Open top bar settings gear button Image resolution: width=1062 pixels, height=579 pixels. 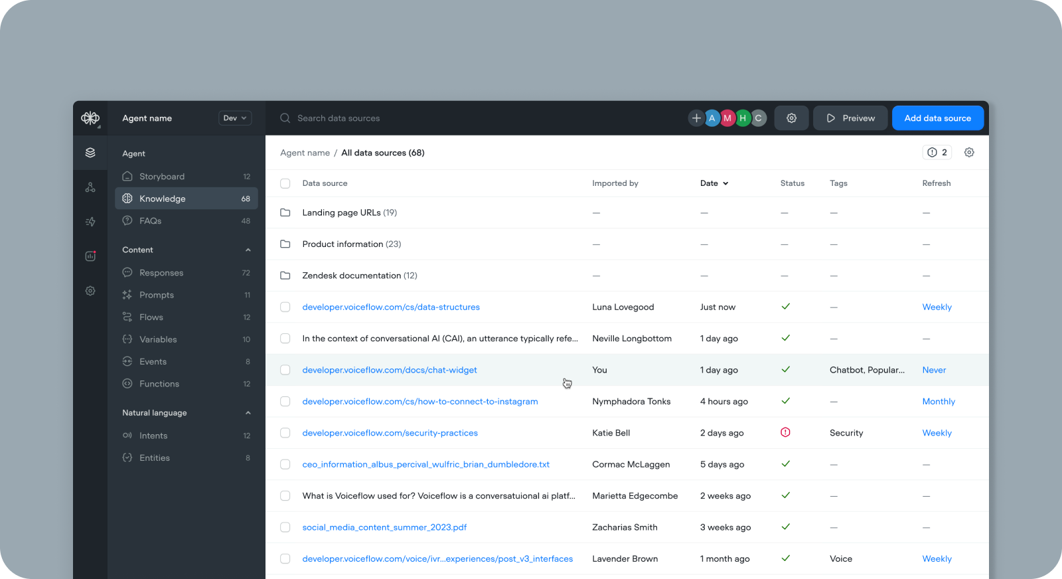point(791,118)
